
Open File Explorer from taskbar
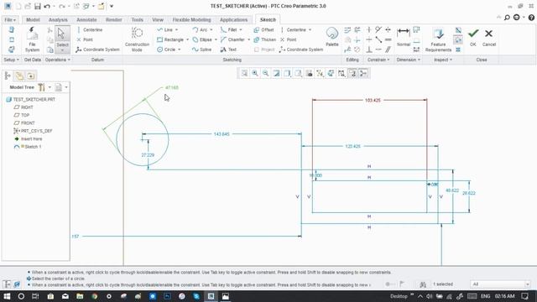80,296
